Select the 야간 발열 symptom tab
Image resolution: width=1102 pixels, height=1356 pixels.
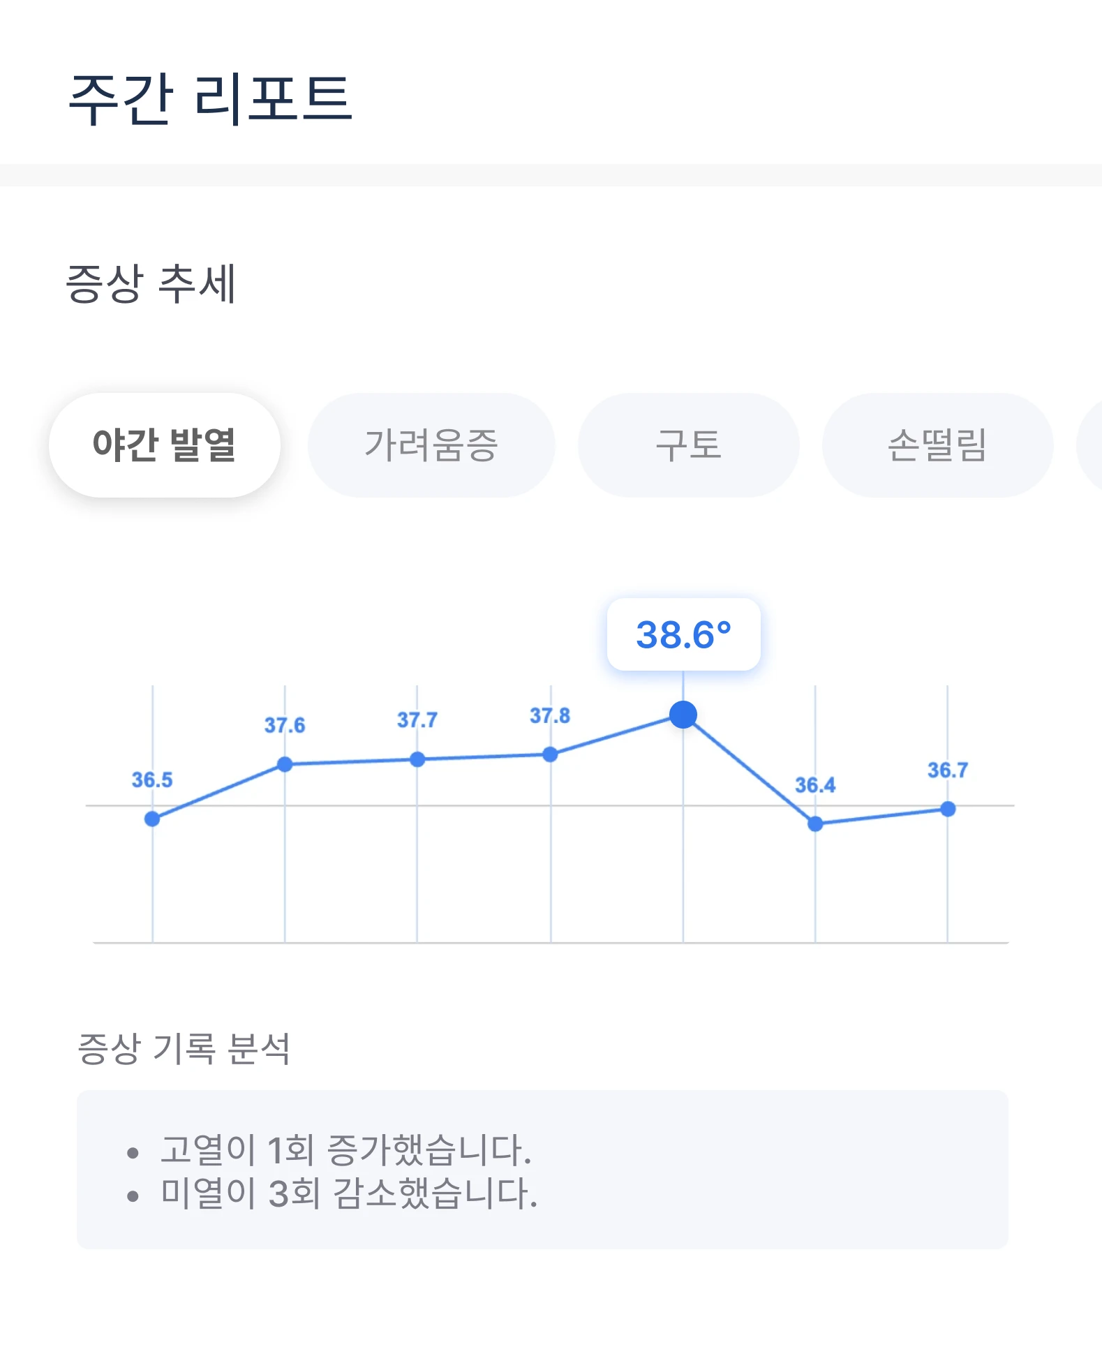tap(165, 445)
